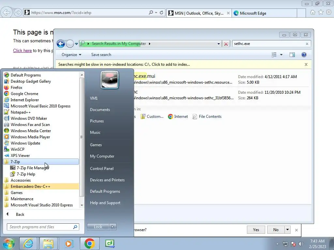Click Yes on the IE notification bar
The image size is (334, 250).
tap(256, 229)
